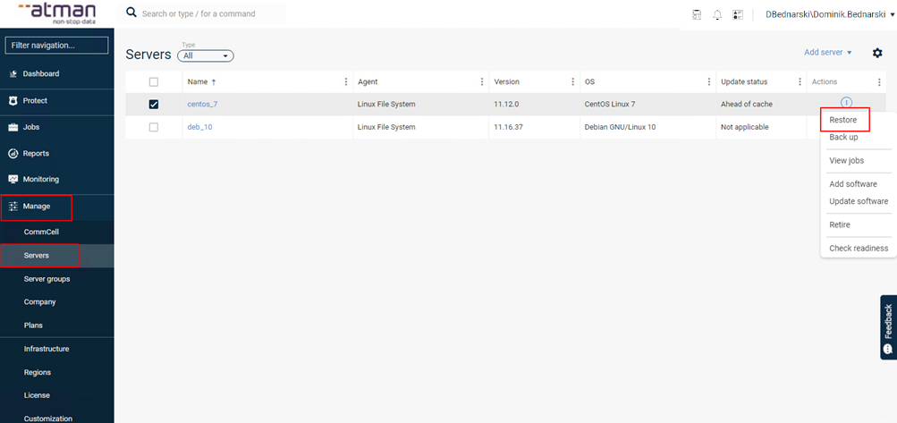Open Actions column options menu

click(x=879, y=82)
